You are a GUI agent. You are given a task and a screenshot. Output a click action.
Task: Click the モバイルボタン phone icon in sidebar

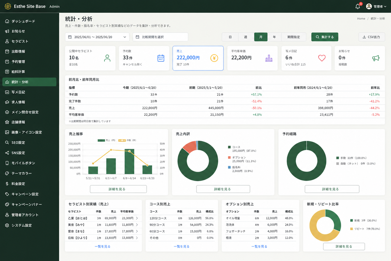click(7, 163)
